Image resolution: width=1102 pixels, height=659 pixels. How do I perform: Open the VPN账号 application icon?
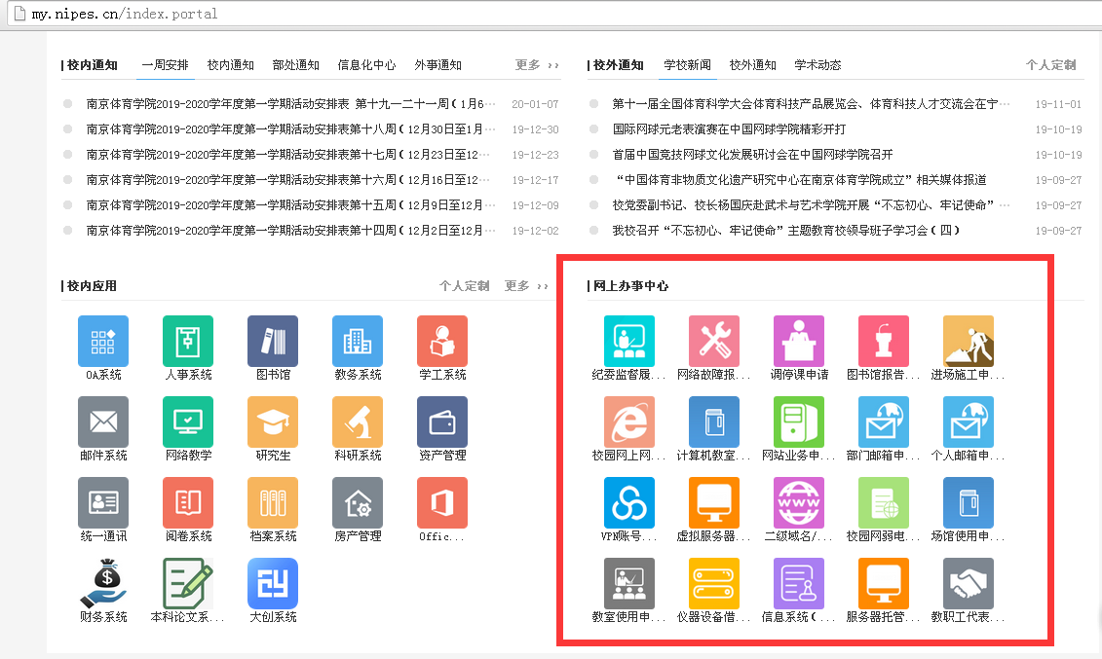tap(629, 503)
